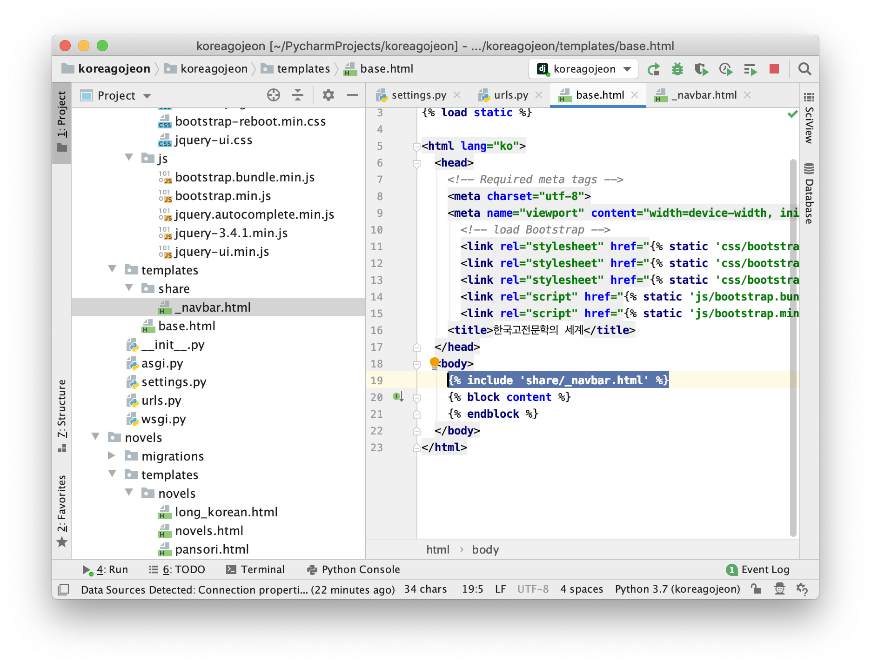Run with coverage shield icon
Screen dimensions: 871x668
click(x=701, y=69)
